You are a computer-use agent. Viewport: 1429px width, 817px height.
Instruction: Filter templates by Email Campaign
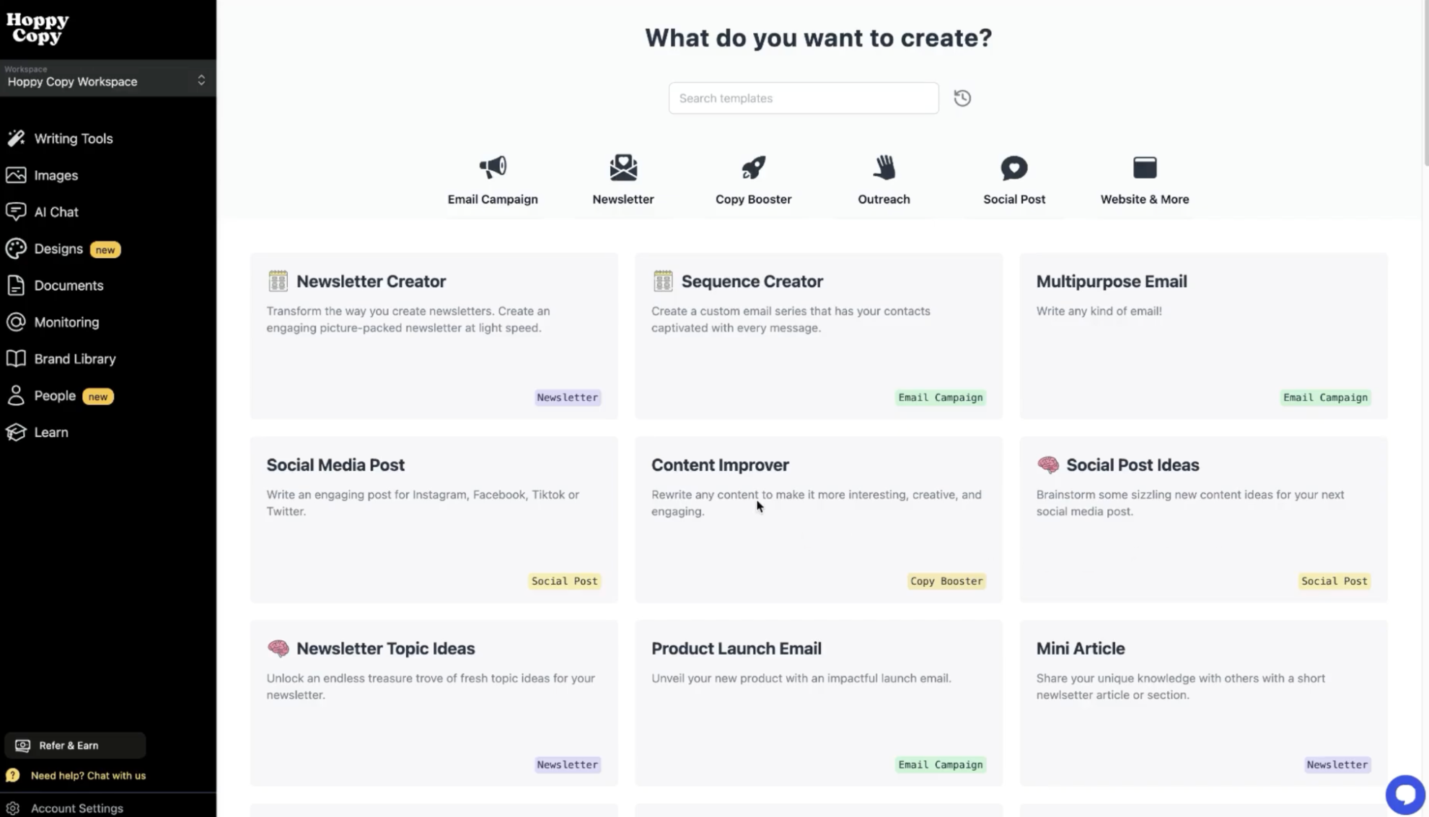pos(493,179)
